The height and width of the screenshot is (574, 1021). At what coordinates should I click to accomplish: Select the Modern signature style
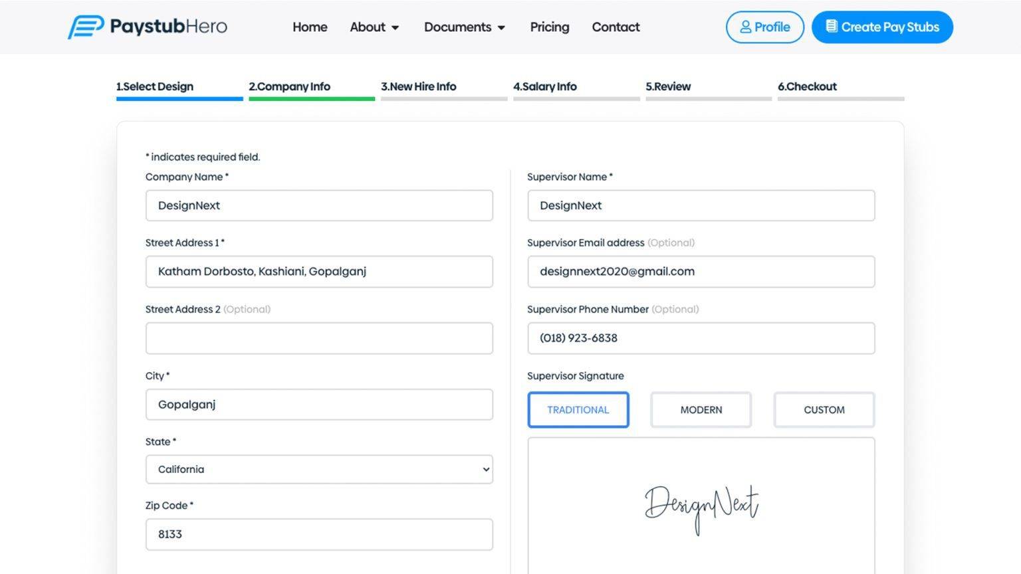[701, 410]
